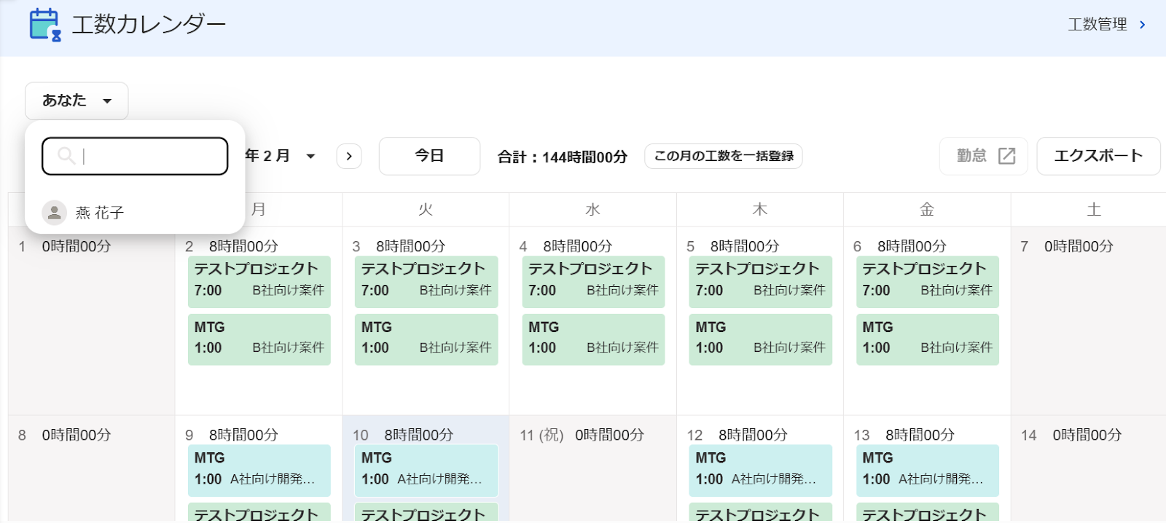
Task: Open テストプロジェクト 7:00 entry on day 3
Action: (x=426, y=281)
